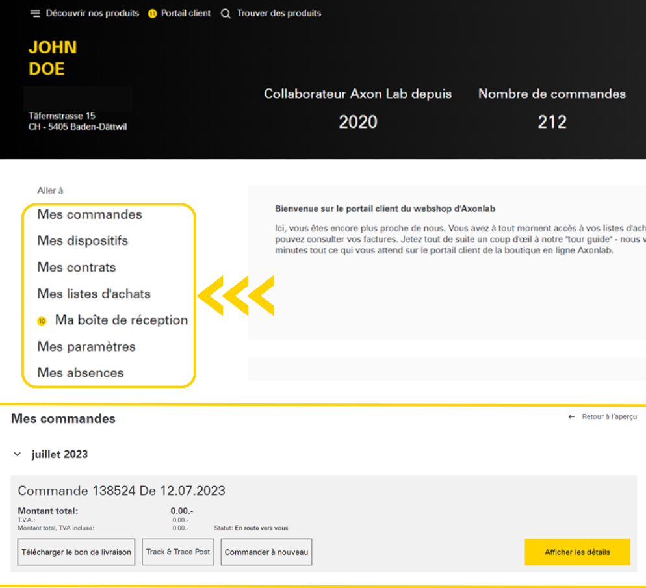
Task: Click status text En route vers vous
Action: [261, 528]
